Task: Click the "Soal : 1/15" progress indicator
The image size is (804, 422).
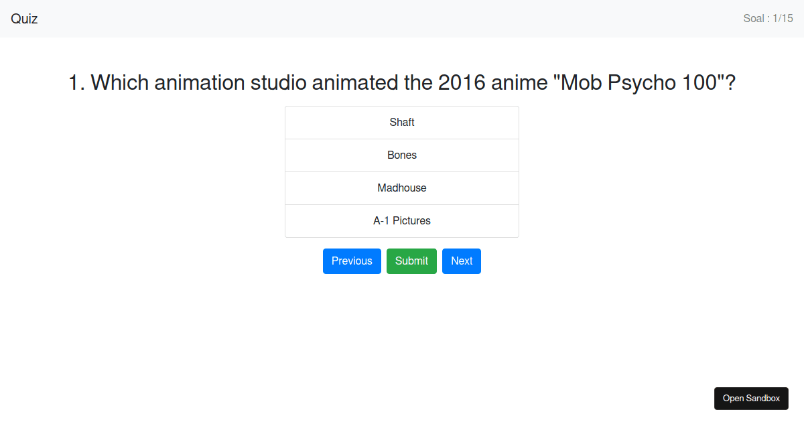Action: [768, 18]
